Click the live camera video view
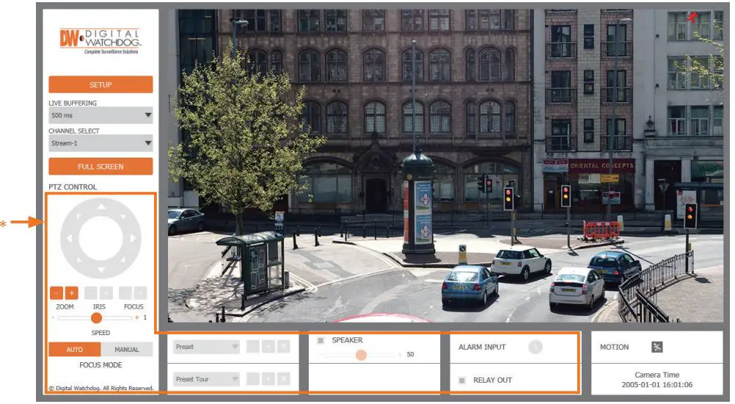735x404 pixels. 445,166
